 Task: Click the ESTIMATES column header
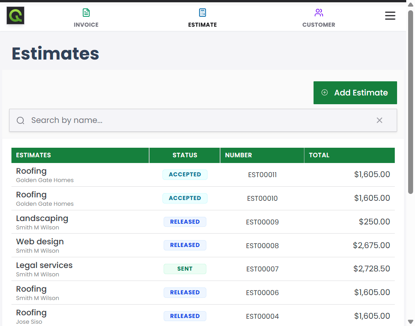[x=80, y=155]
